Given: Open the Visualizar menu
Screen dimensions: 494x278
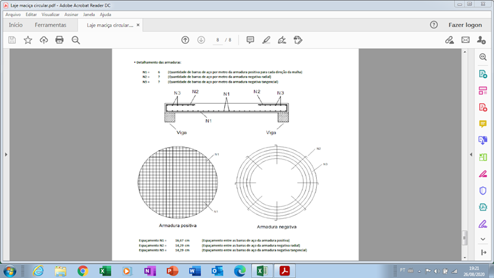Looking at the screenshot, I should point(51,14).
